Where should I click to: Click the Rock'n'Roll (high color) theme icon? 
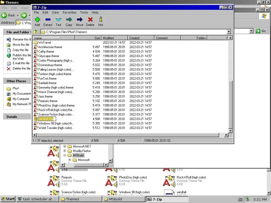[x=169, y=181]
